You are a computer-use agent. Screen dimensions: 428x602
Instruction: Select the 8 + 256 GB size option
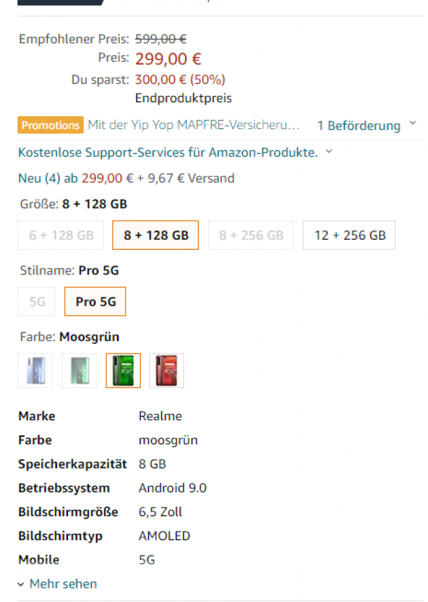coord(251,235)
